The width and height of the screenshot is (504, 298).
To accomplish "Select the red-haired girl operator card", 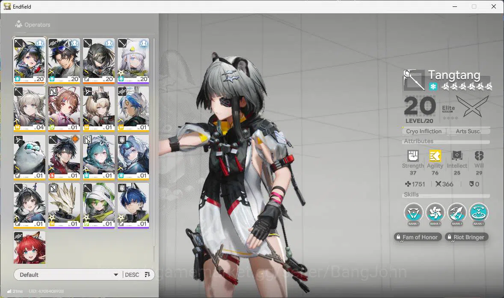I will point(29,247).
